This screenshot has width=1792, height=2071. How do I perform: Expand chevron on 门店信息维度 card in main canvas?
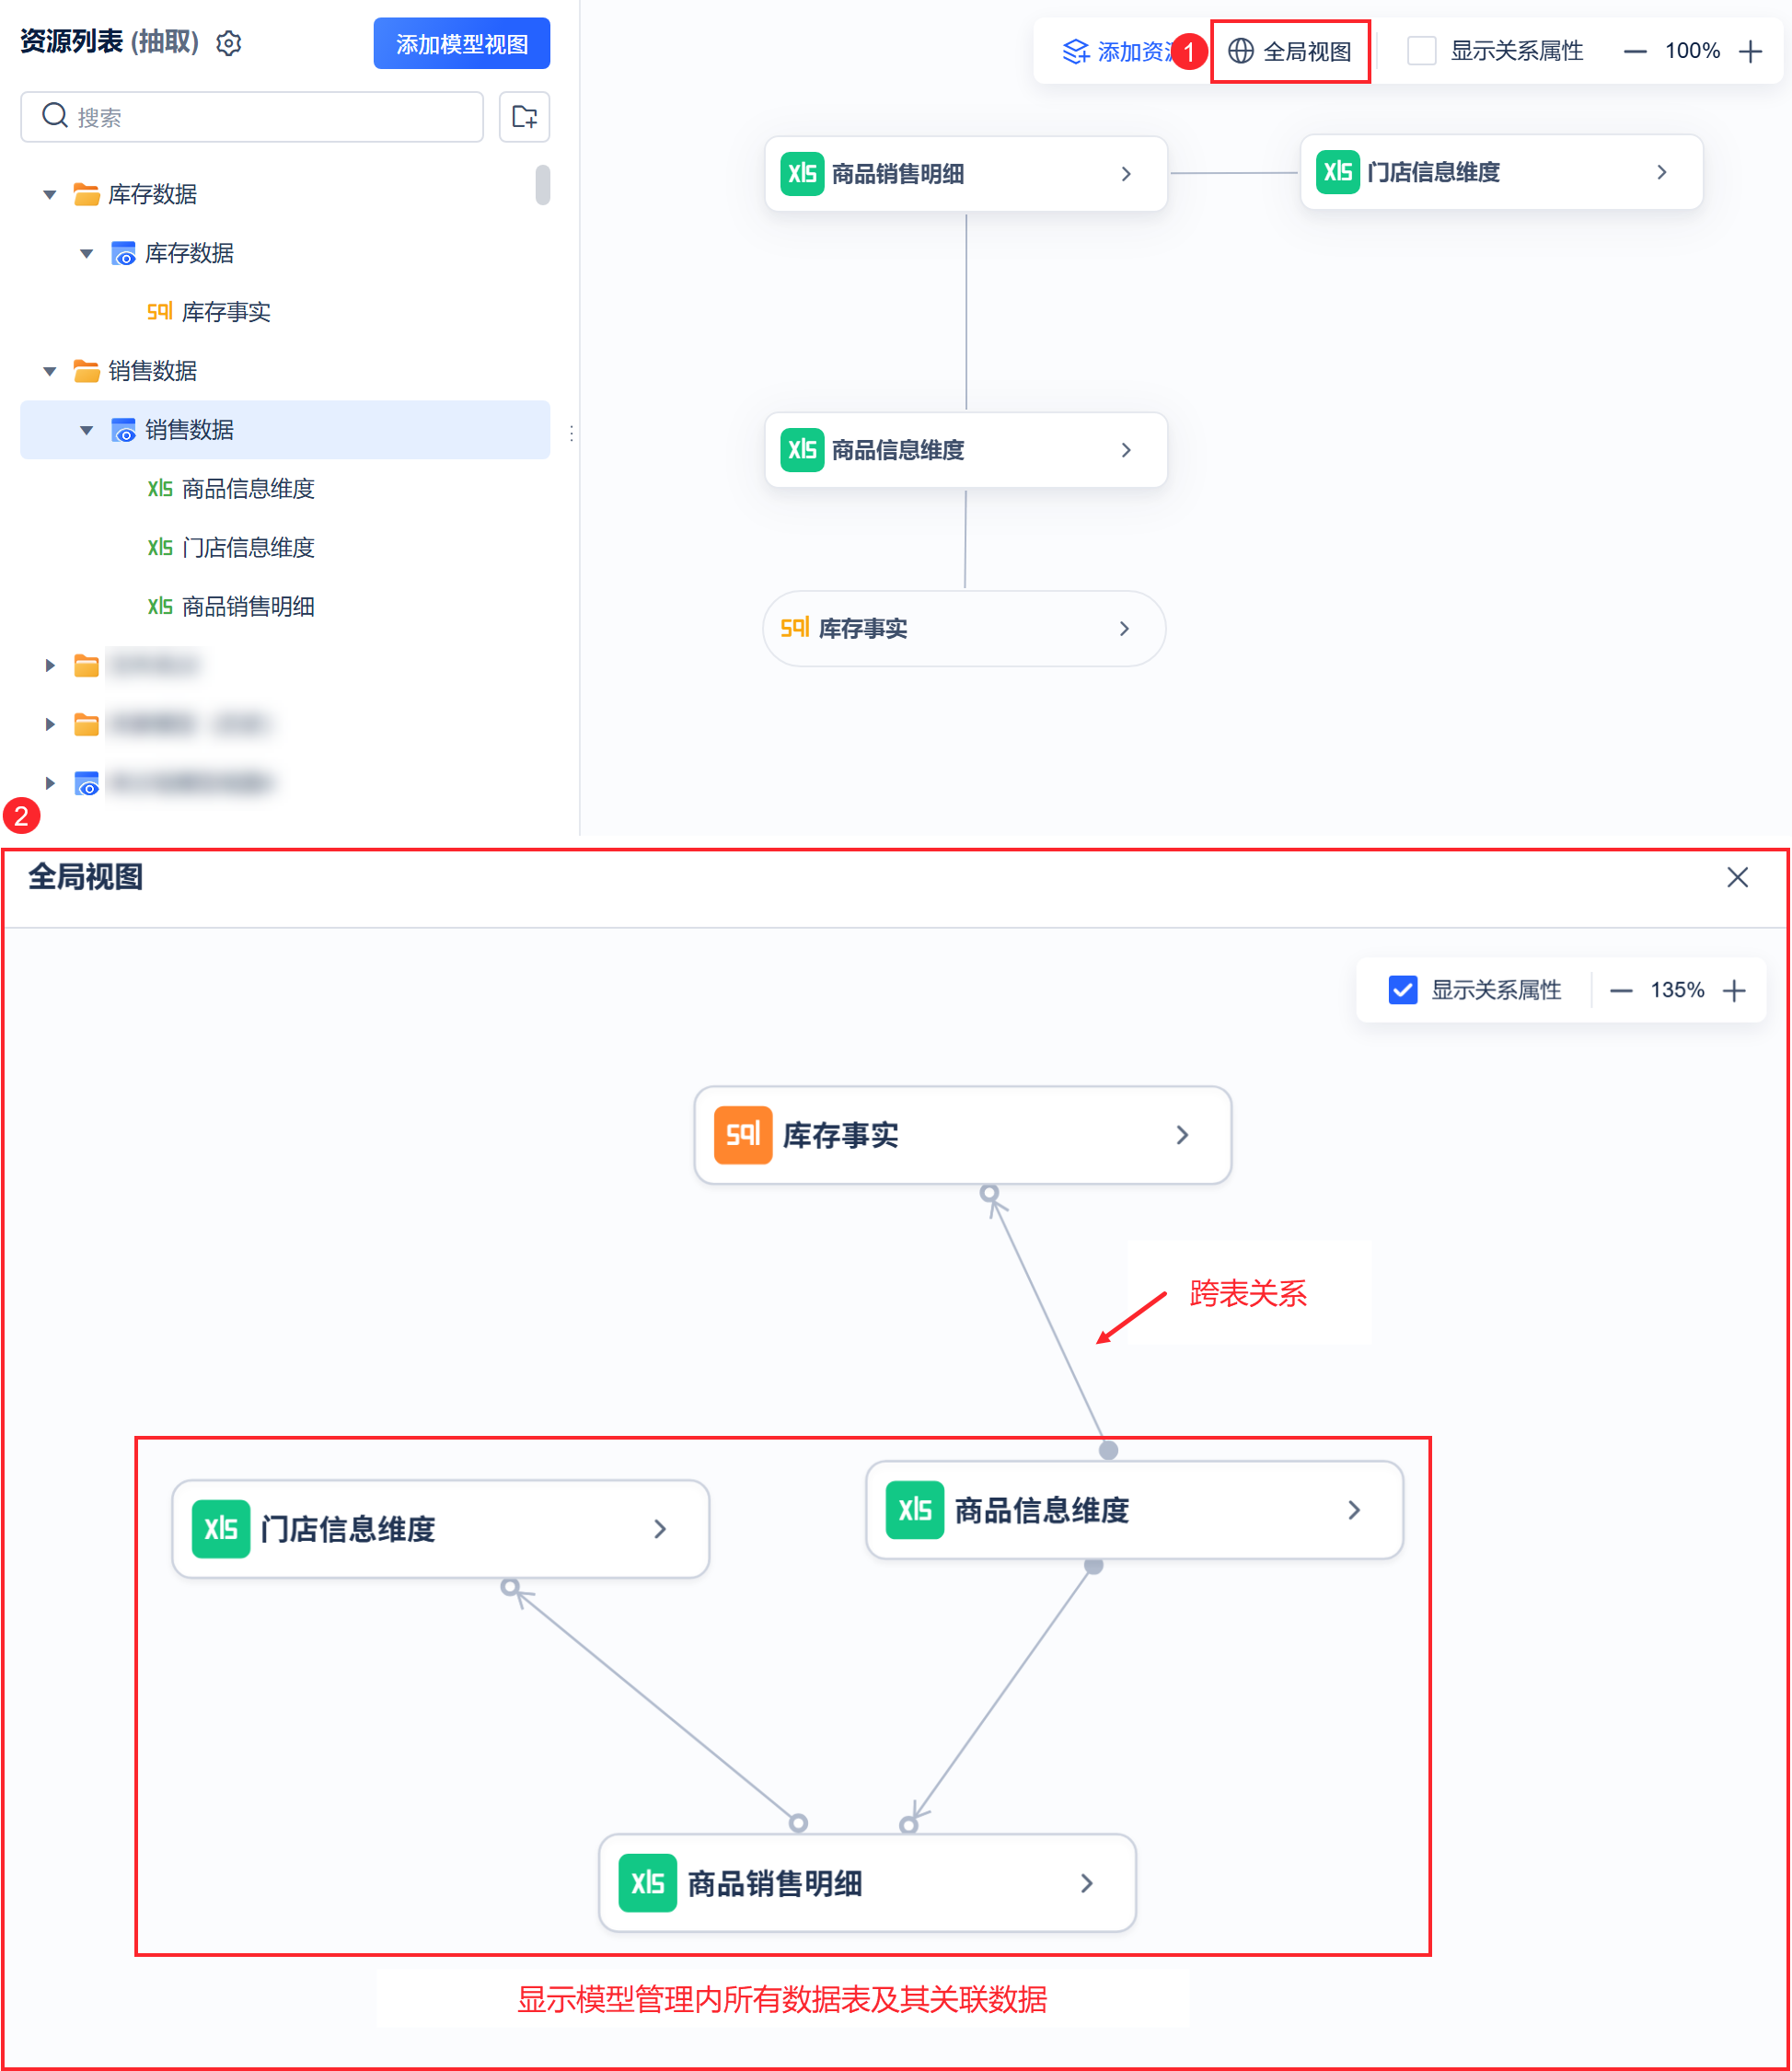coord(1661,172)
